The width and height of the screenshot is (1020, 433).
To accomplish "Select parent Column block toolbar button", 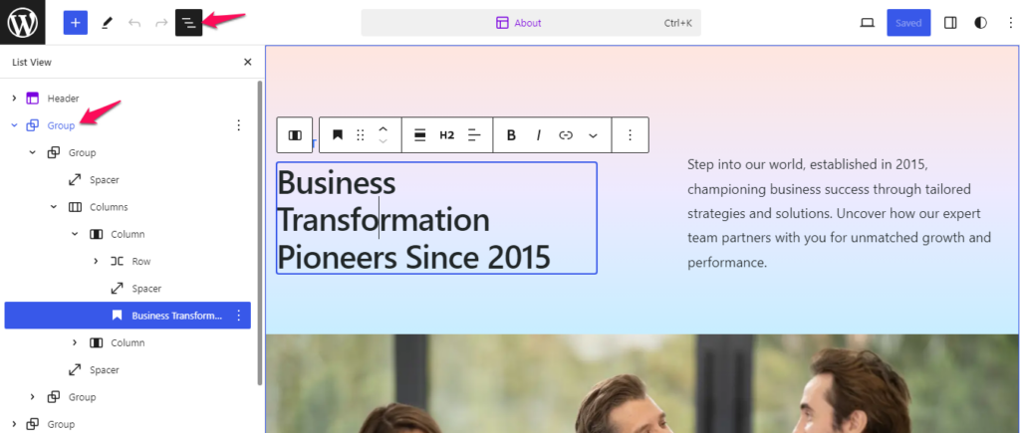I will [295, 134].
